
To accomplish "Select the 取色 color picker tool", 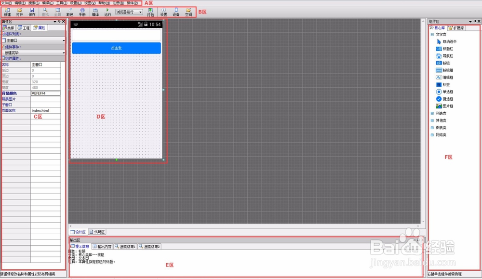I will click(70, 13).
